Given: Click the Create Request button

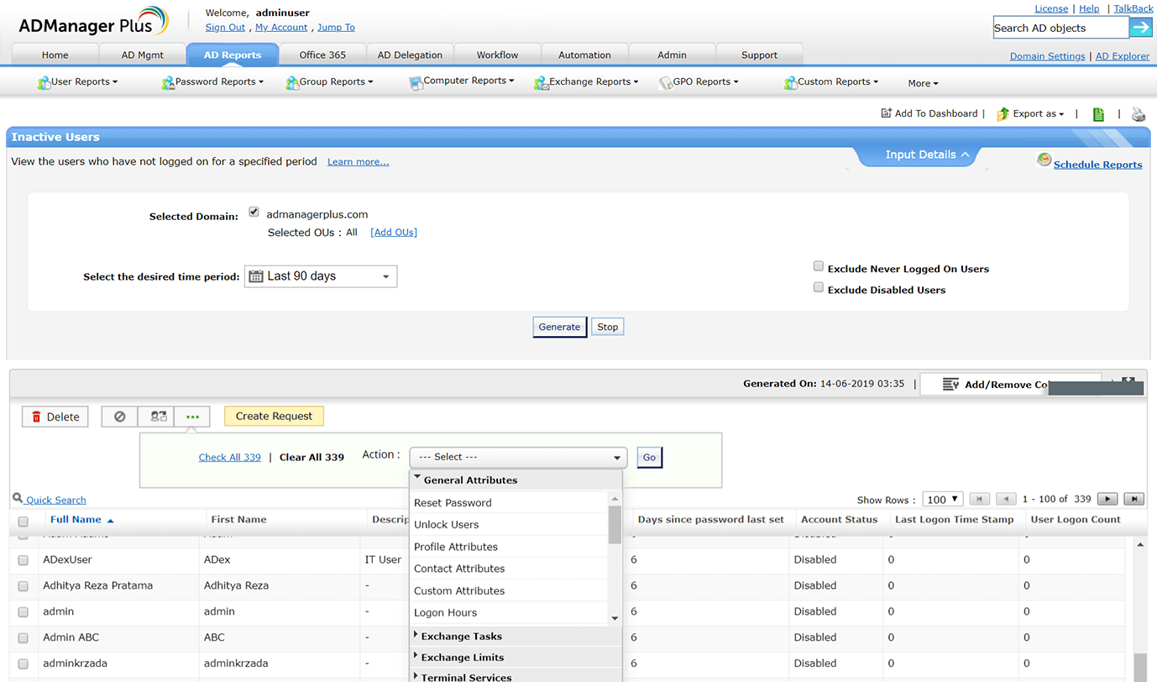Looking at the screenshot, I should point(274,417).
